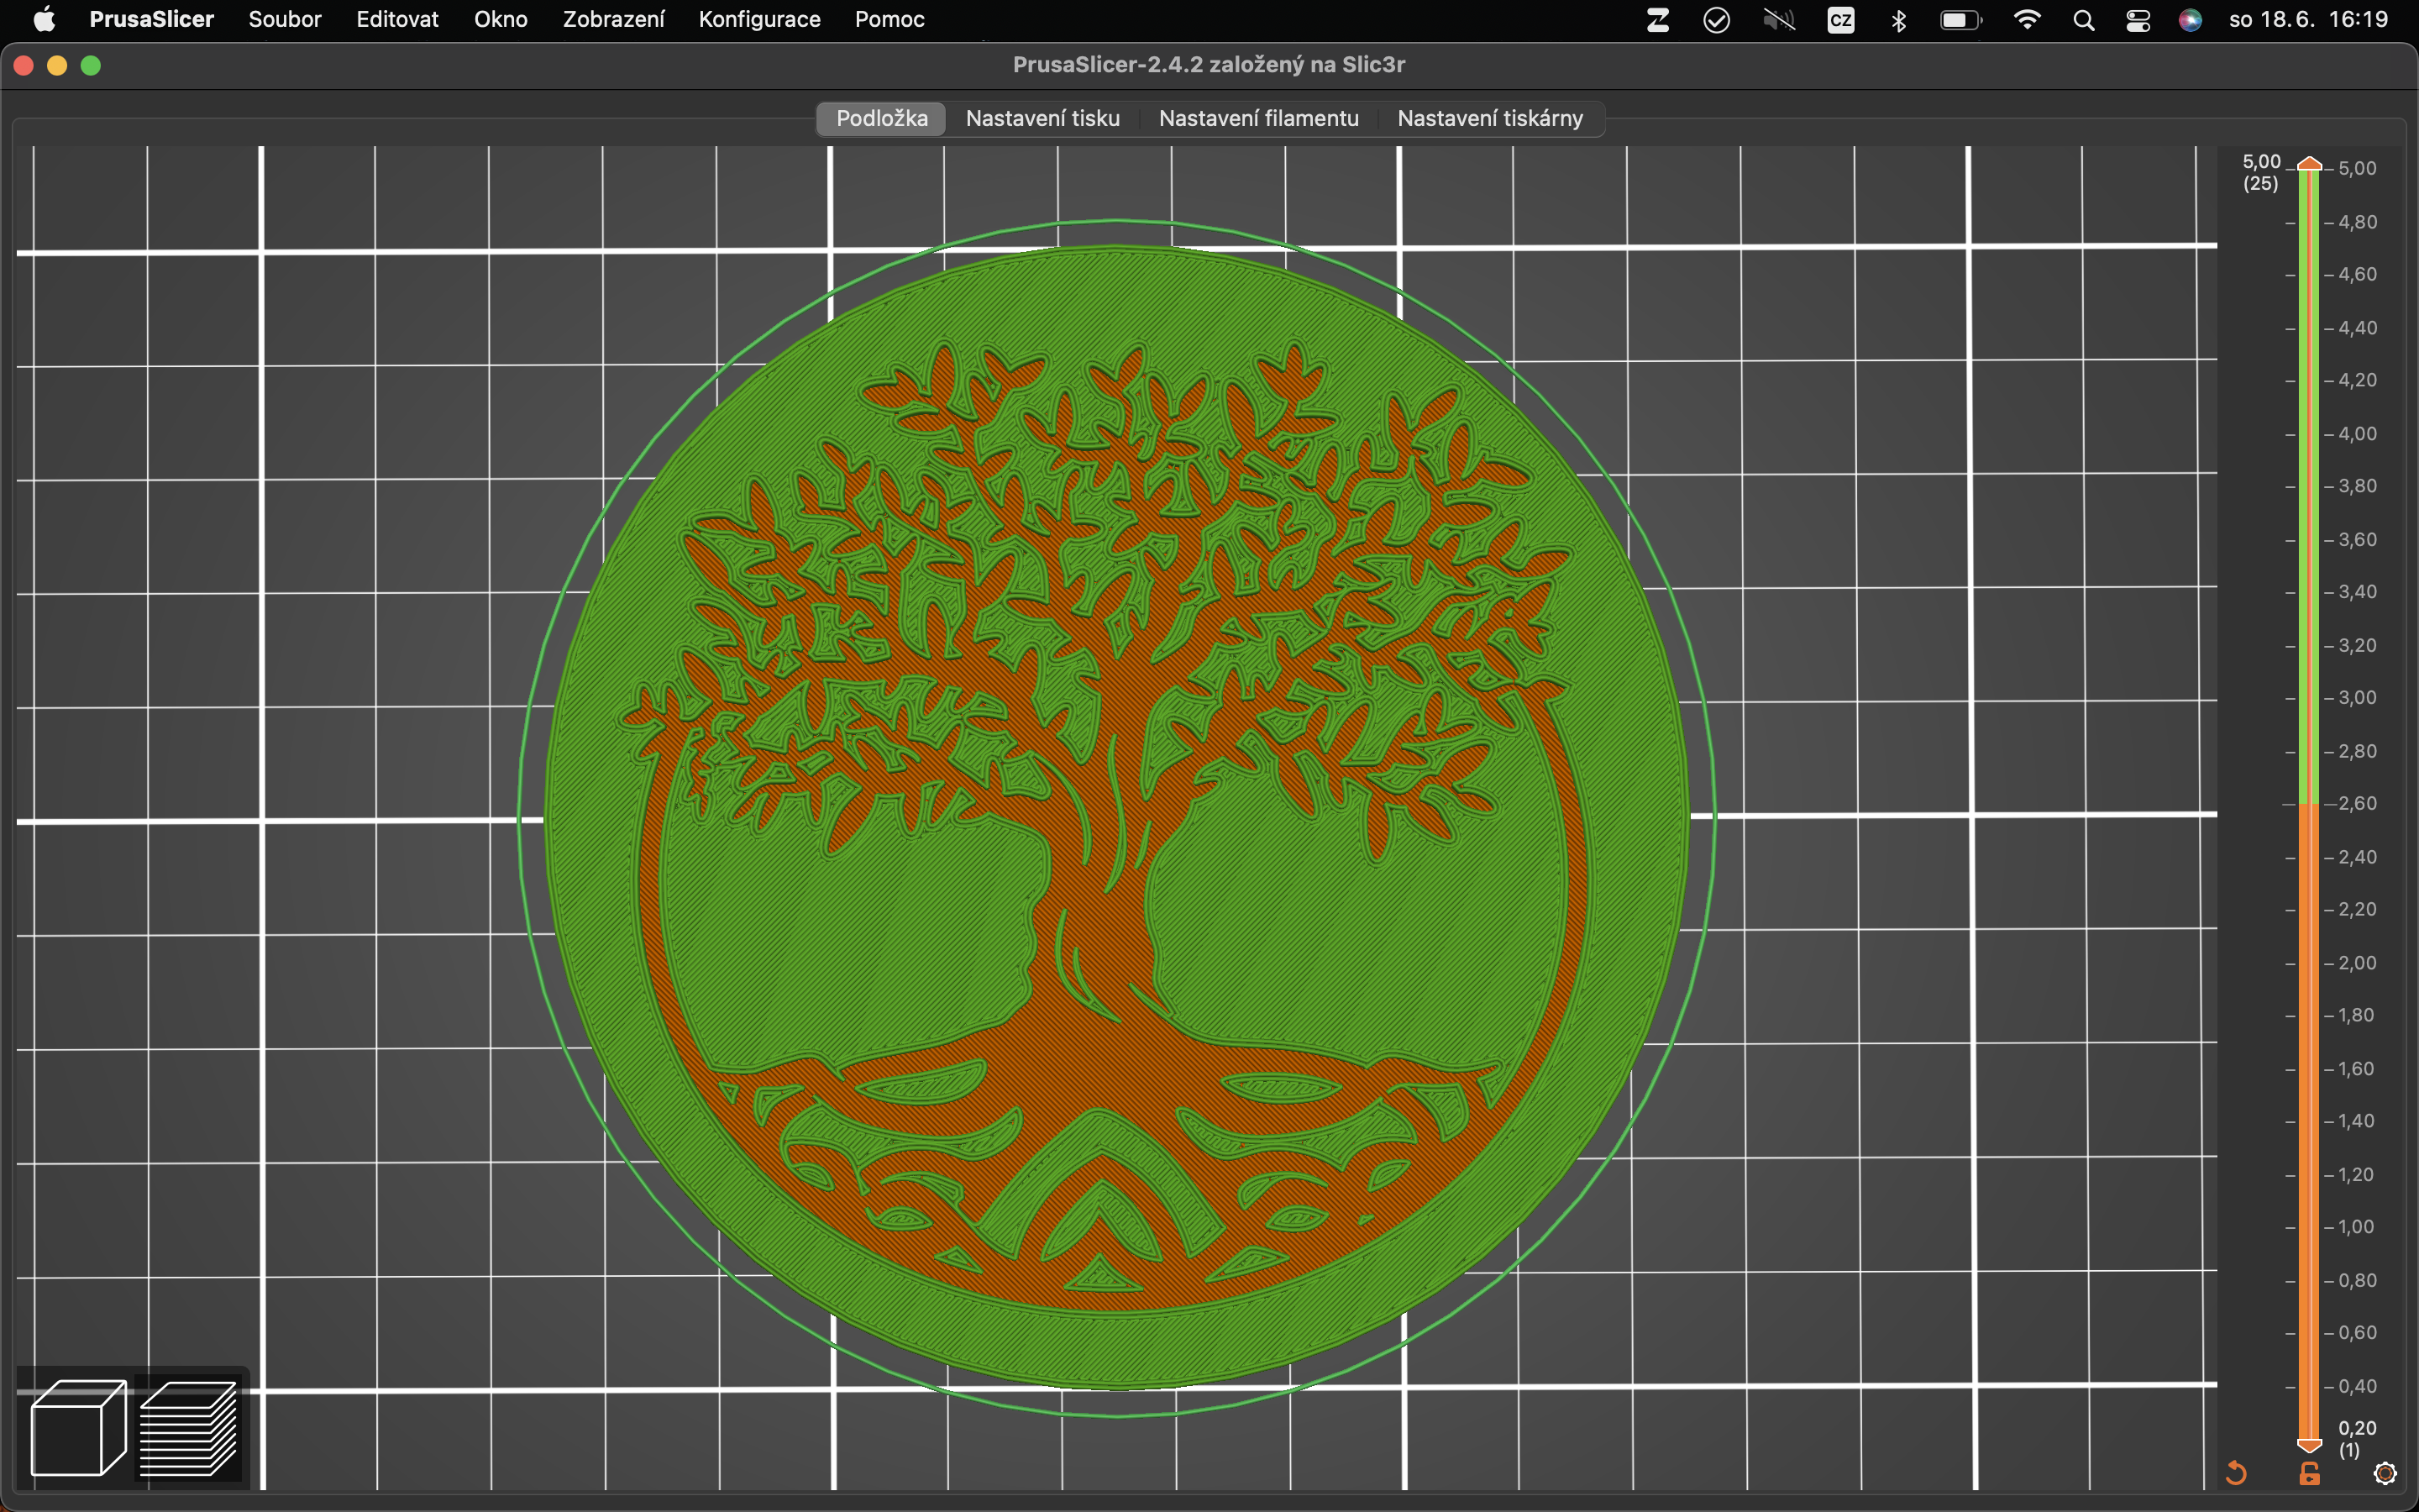2419x1512 pixels.
Task: Open Spotlight search in the menu bar
Action: tap(2083, 20)
